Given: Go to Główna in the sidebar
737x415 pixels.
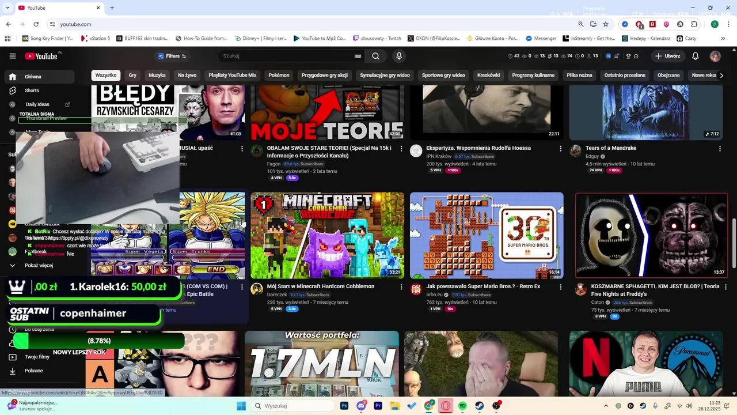Looking at the screenshot, I should (x=40, y=77).
